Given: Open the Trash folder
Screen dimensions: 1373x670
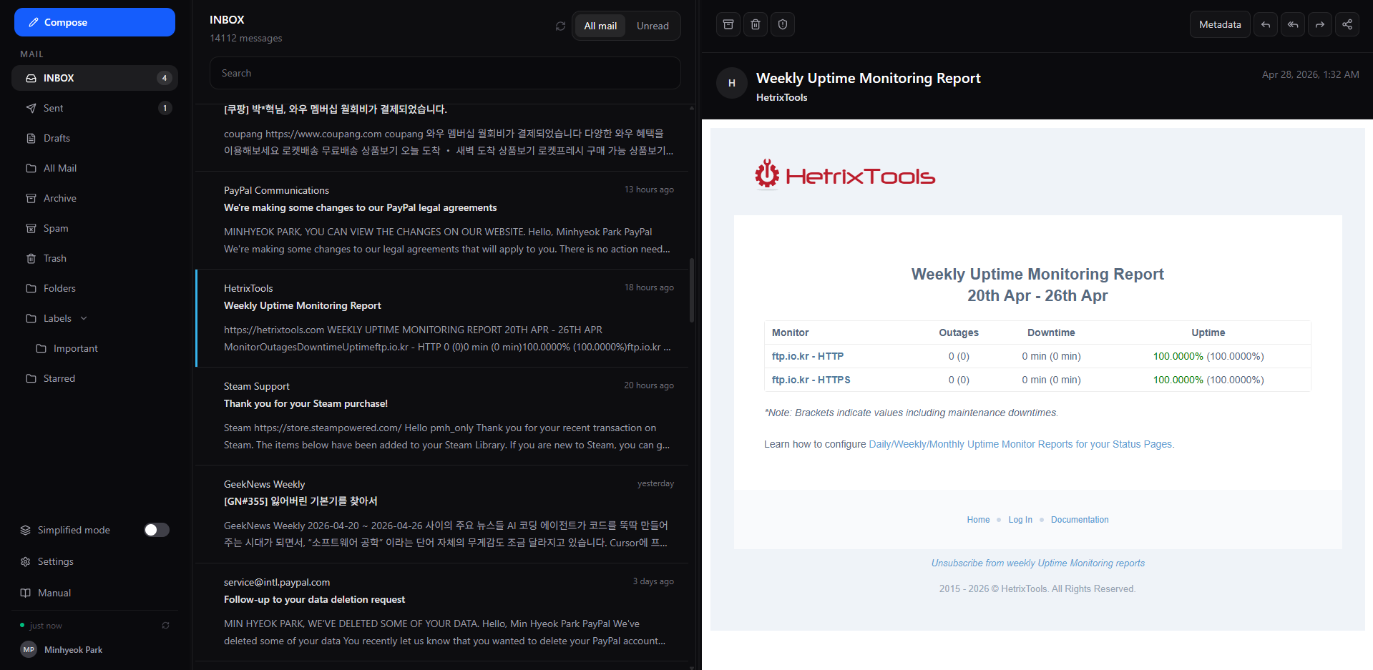Looking at the screenshot, I should 94,258.
